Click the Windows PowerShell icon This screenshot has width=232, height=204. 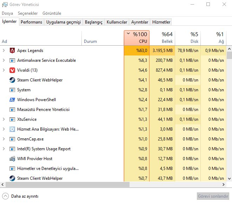12,100
